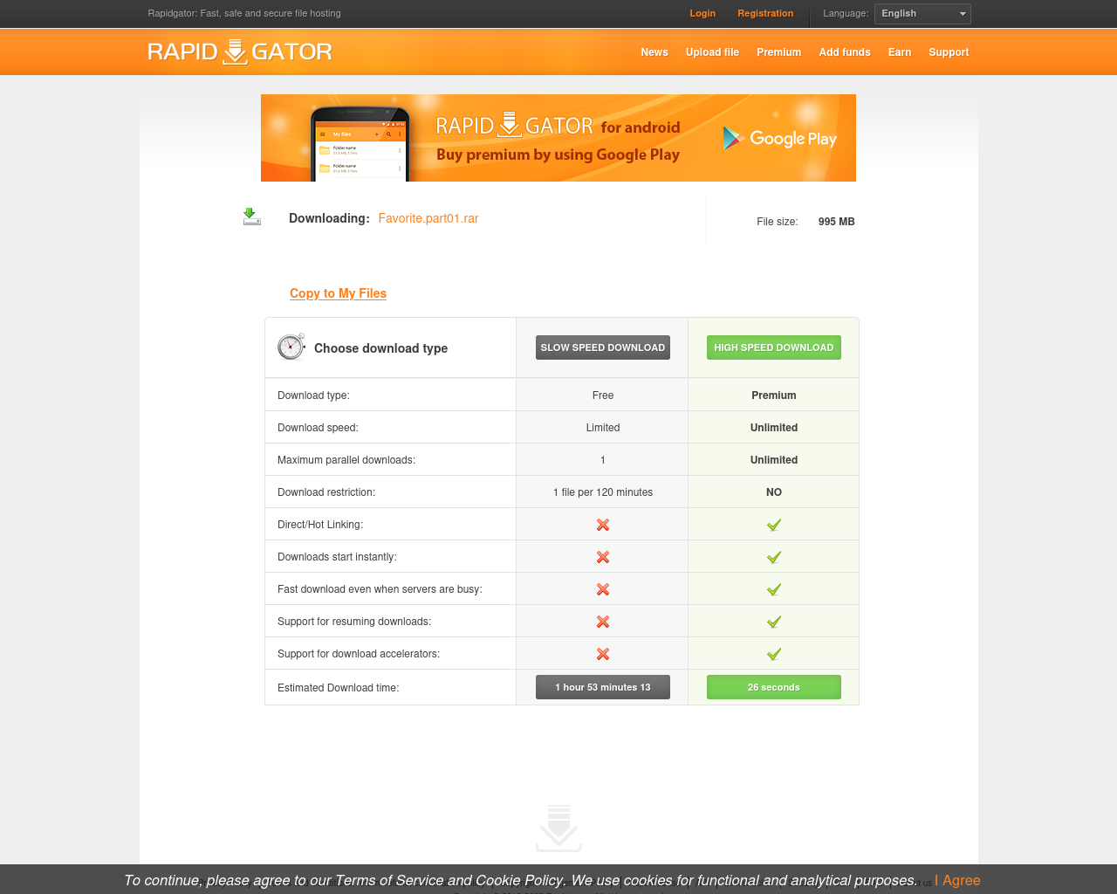Click the '1 file per 120 minutes' cell

[603, 492]
